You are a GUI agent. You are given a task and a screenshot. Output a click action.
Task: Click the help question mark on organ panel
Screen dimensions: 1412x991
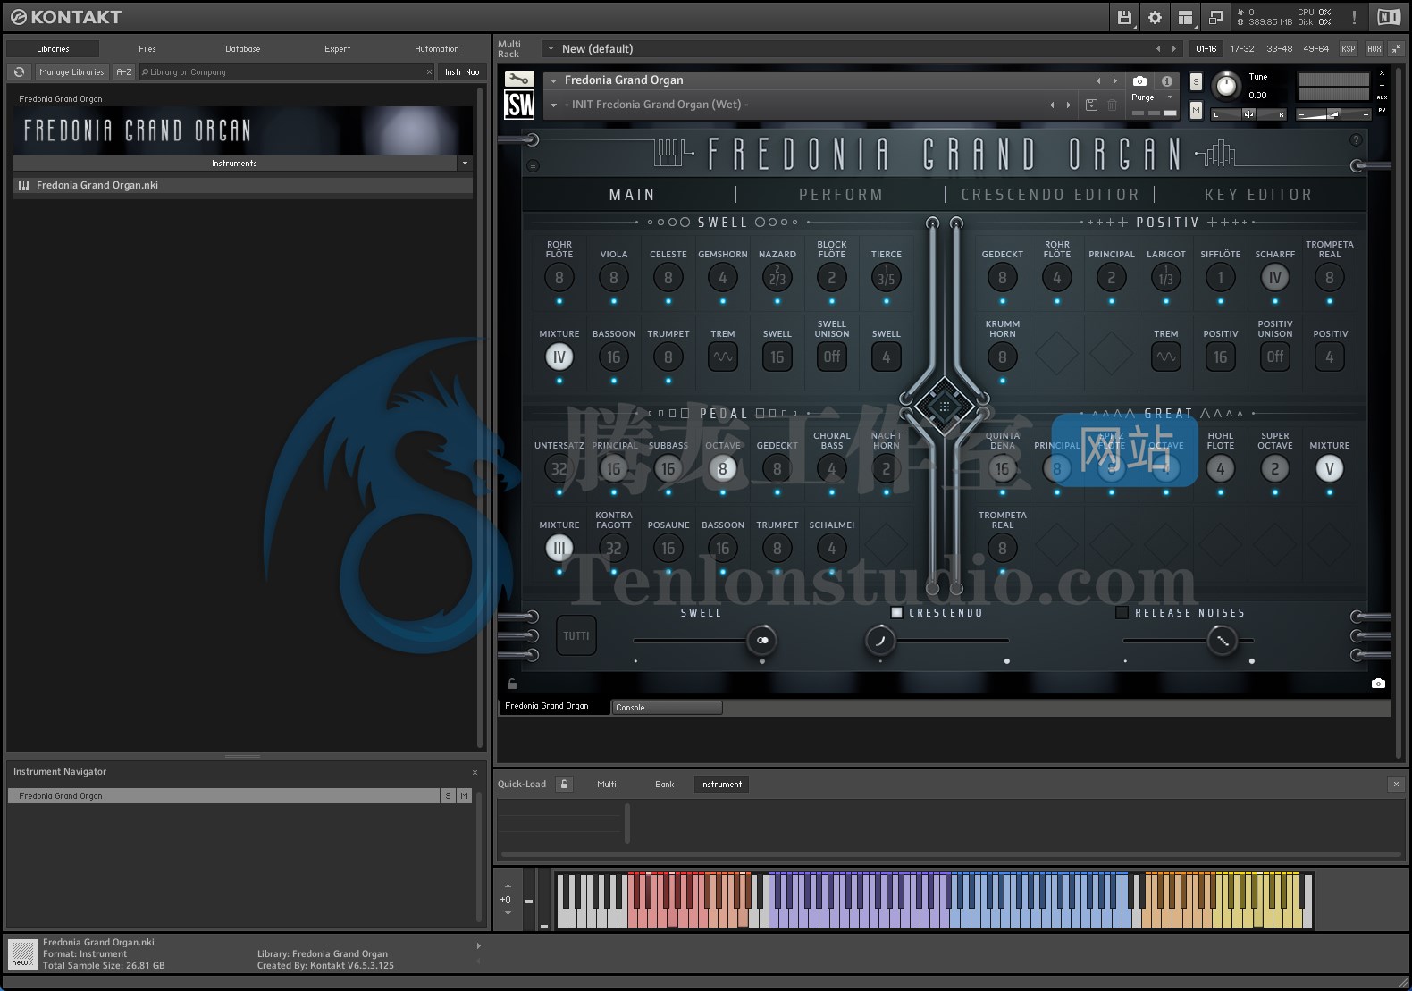pos(1356,140)
